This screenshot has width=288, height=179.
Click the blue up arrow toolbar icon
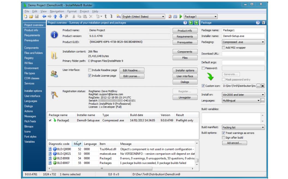pyautogui.click(x=55, y=17)
